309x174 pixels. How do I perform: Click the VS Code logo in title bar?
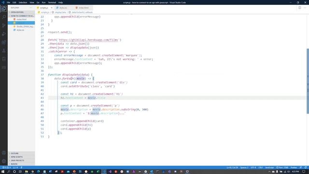pos(3,2)
